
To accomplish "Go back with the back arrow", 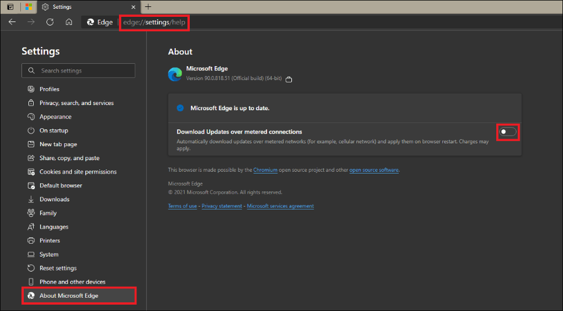I will pyautogui.click(x=12, y=22).
